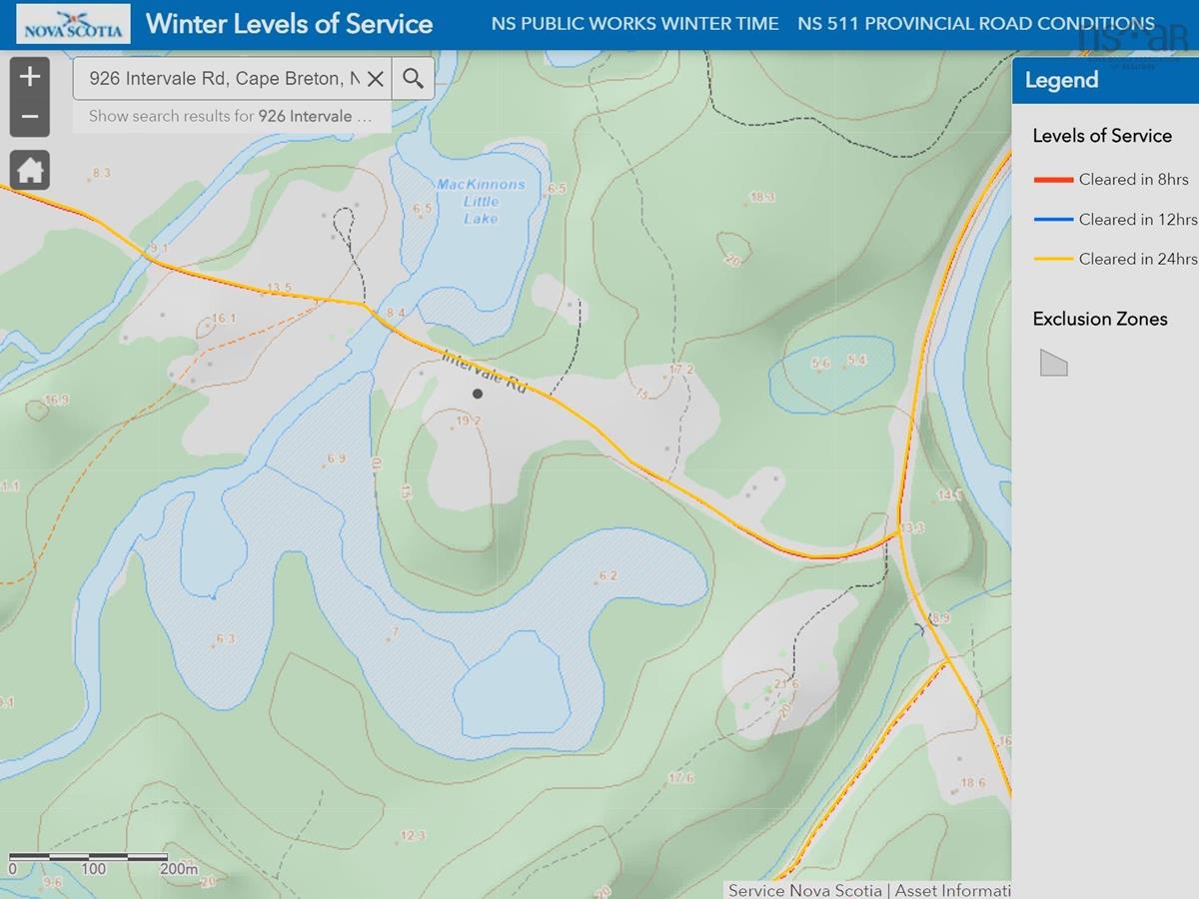Click the 17.2 elevation label

[681, 370]
